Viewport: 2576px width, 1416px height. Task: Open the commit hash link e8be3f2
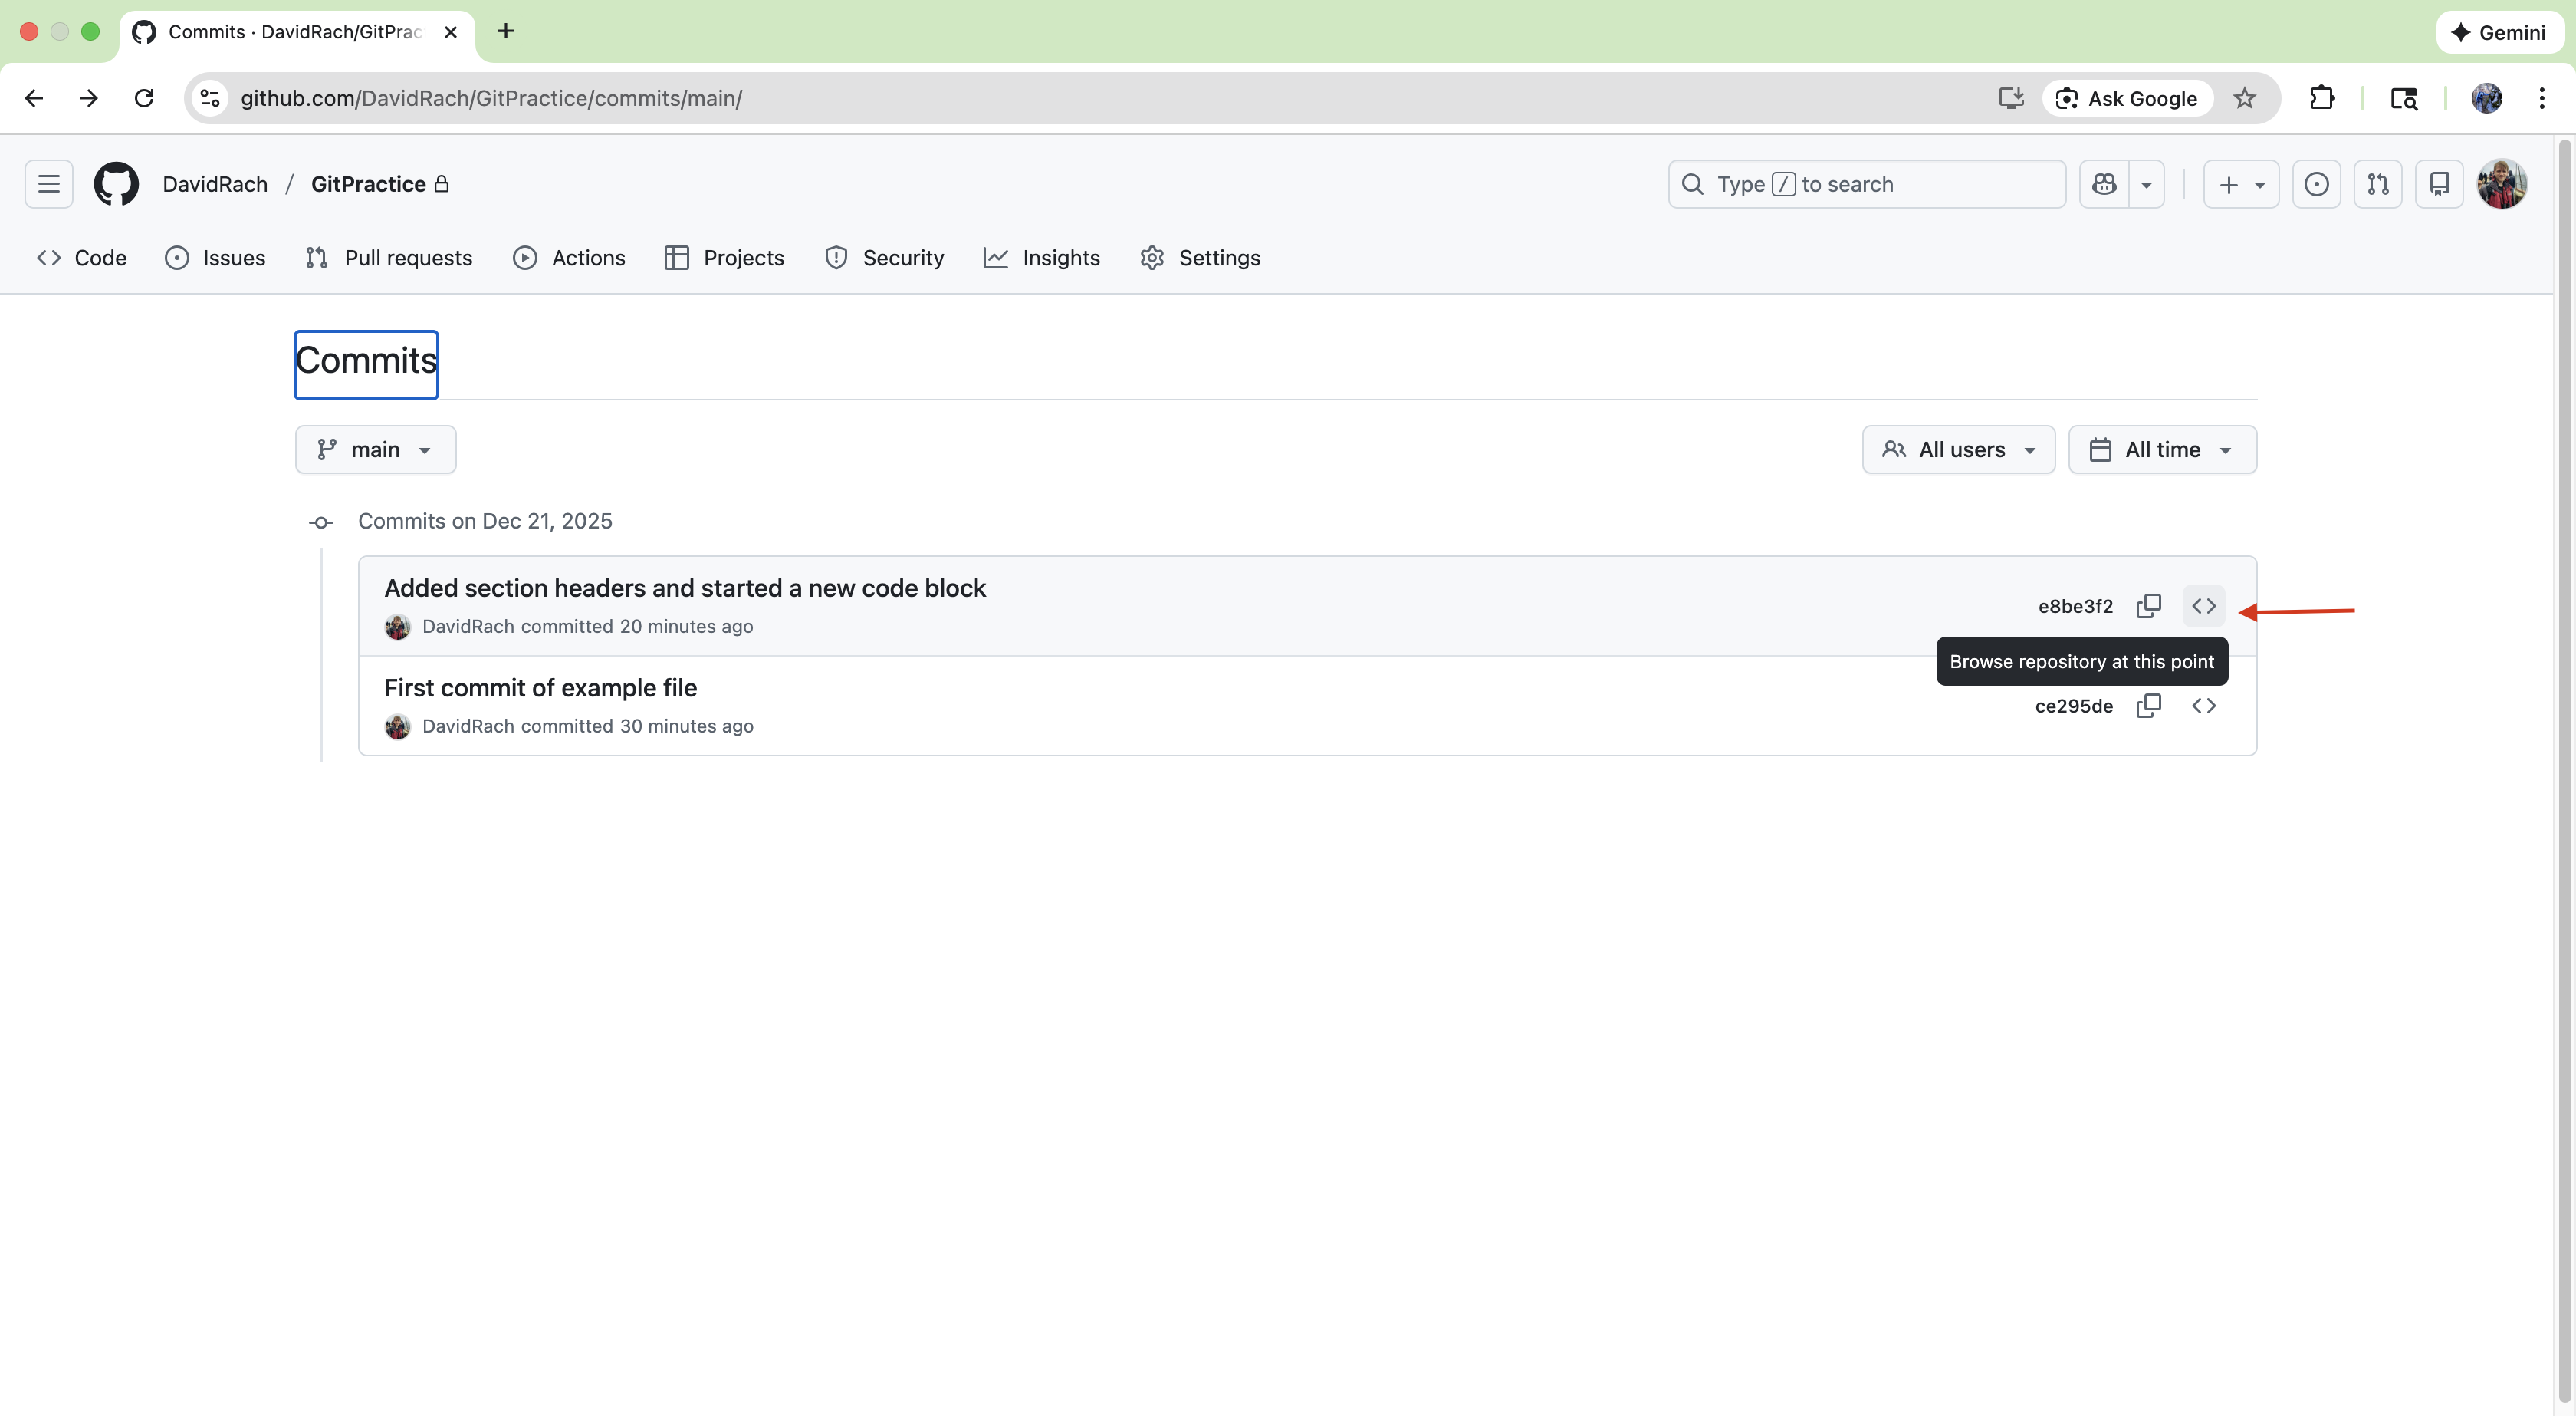tap(2075, 607)
